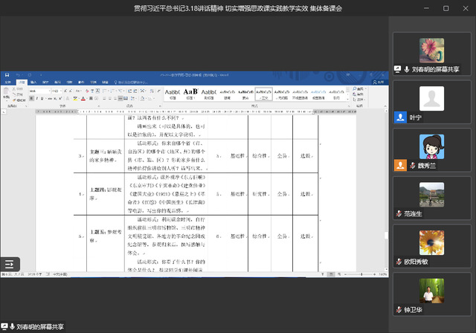Click the orange badge on 魏秀兰's tile
Screen dimensions: 476x333
pyautogui.click(x=399, y=166)
